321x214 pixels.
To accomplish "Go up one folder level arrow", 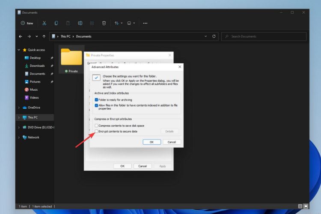I will 44,36.
